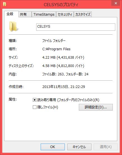Switch to the TimeStamps tab
Viewport: 122px width, 155px height.
point(44,15)
